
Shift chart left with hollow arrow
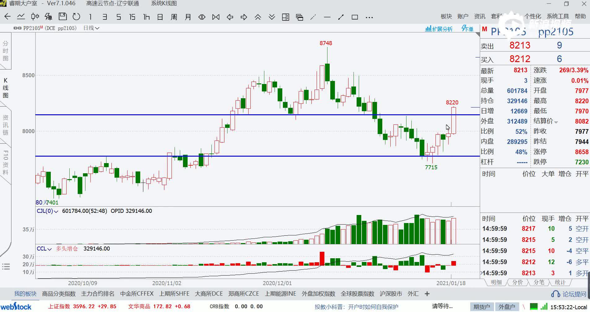230,17
